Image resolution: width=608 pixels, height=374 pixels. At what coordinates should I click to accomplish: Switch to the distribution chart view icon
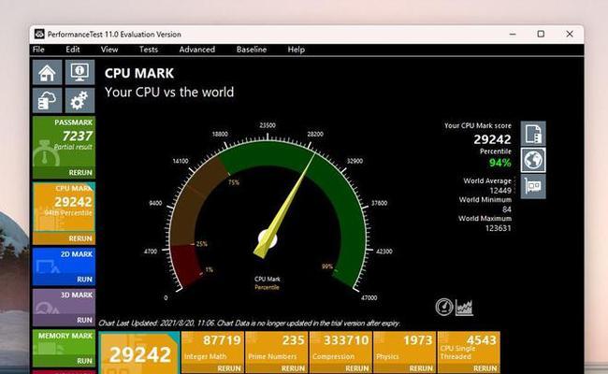[x=464, y=308]
